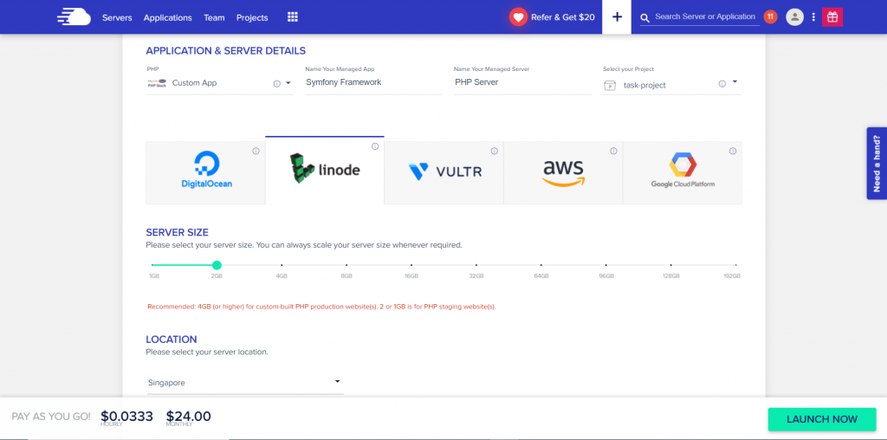Click the Launch Now button
Viewport: 887px width, 440px height.
822,419
